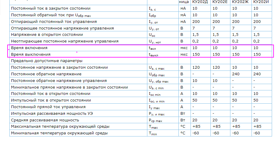Select КУ202Д value 150 in Время выключения row
This screenshot has height=141, width=279.
(x=196, y=55)
